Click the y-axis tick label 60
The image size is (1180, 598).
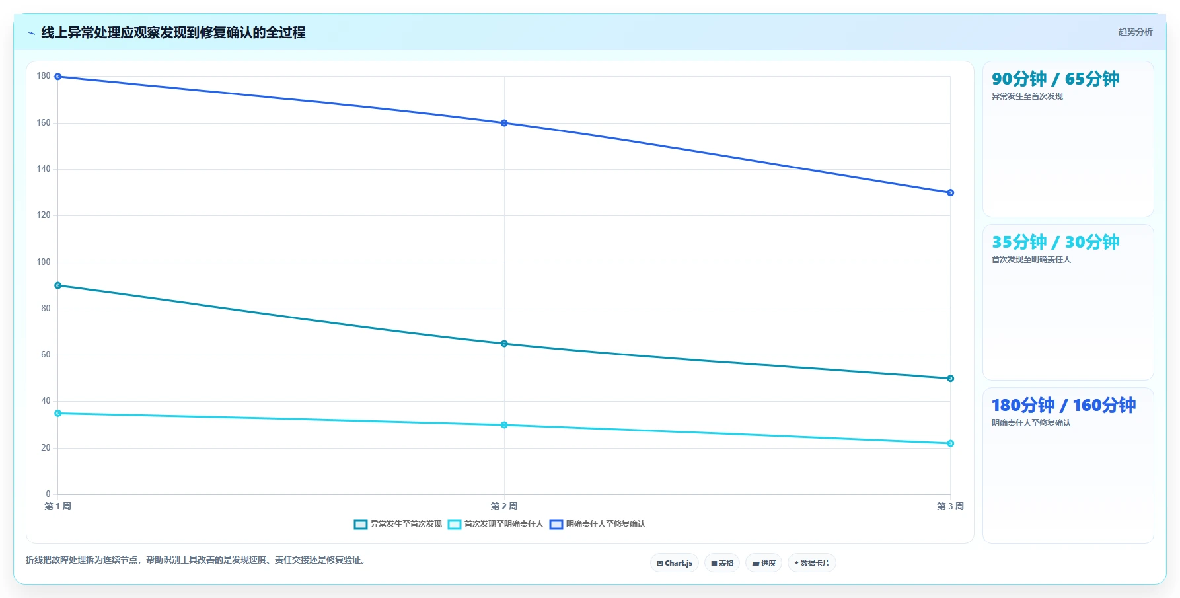pos(46,355)
